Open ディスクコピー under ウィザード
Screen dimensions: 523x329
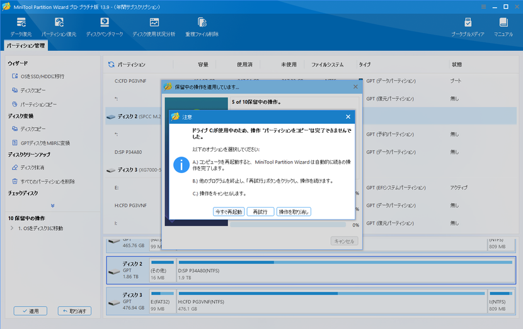[29, 90]
